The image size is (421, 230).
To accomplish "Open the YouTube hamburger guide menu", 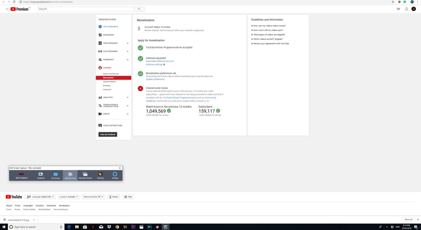I will (7, 9).
